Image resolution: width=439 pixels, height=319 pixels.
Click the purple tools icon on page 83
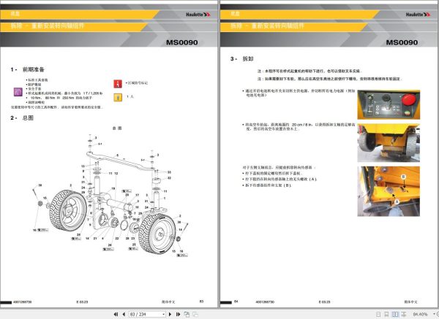(18, 92)
